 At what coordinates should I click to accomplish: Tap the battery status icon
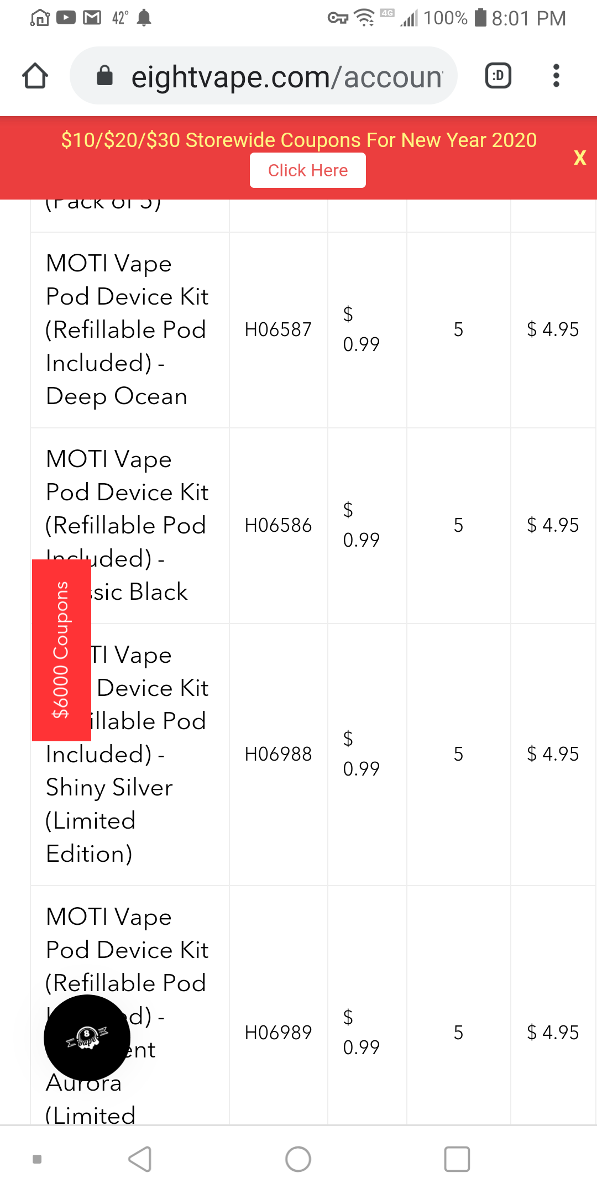(480, 18)
